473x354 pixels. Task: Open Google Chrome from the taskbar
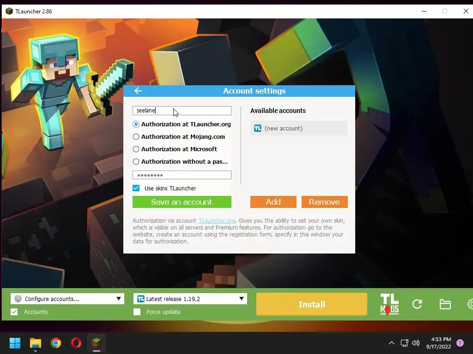click(x=56, y=343)
